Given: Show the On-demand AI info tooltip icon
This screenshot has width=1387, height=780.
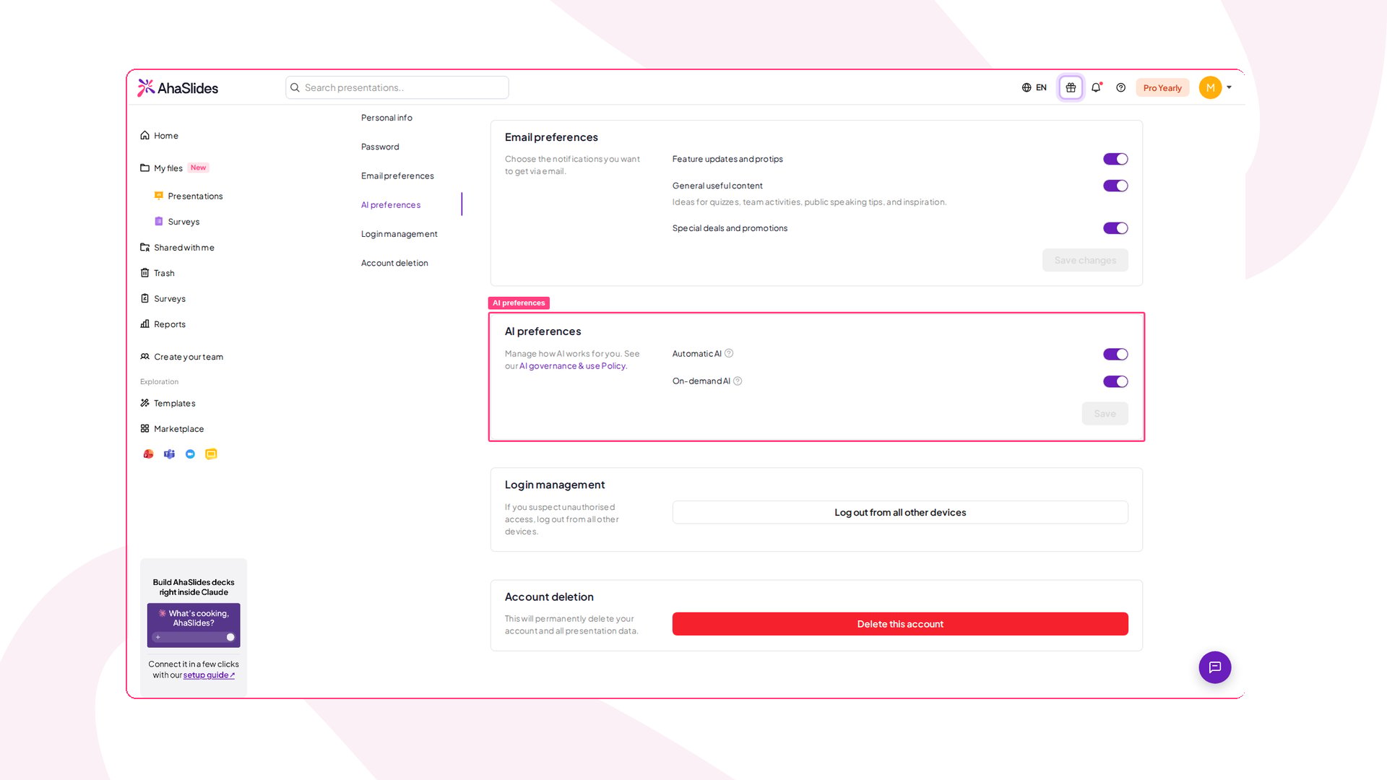Looking at the screenshot, I should (x=738, y=381).
